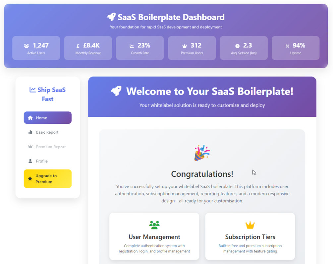Select Home in the sidebar
This screenshot has width=333, height=264.
(x=47, y=118)
